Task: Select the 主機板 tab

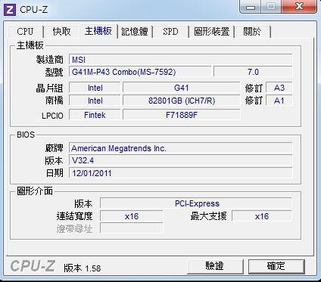Action: (x=98, y=31)
